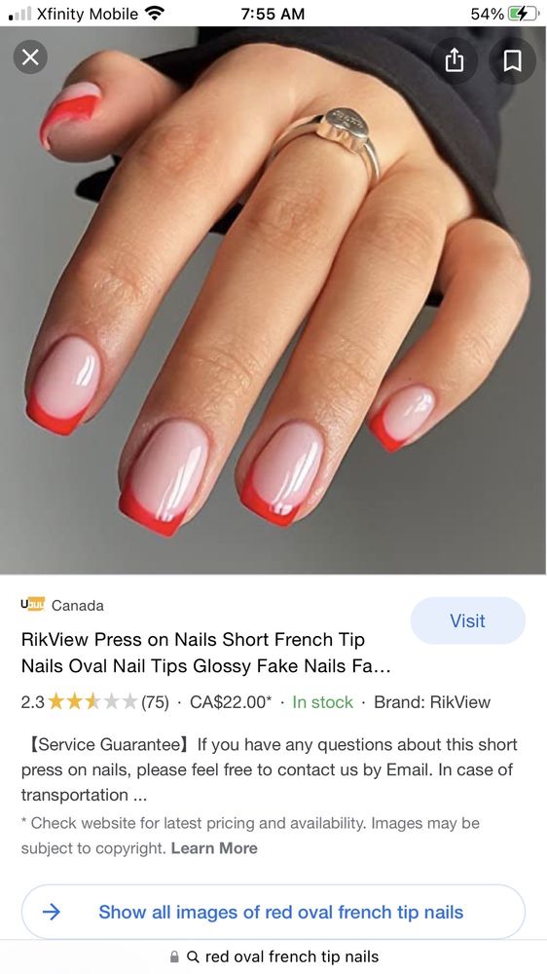Open the Visit button
The image size is (547, 974).
tap(467, 620)
